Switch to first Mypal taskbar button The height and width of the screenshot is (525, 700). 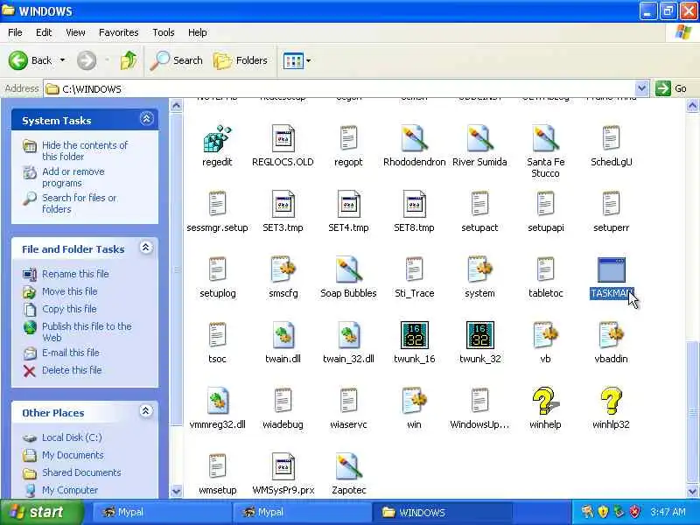pos(161,512)
